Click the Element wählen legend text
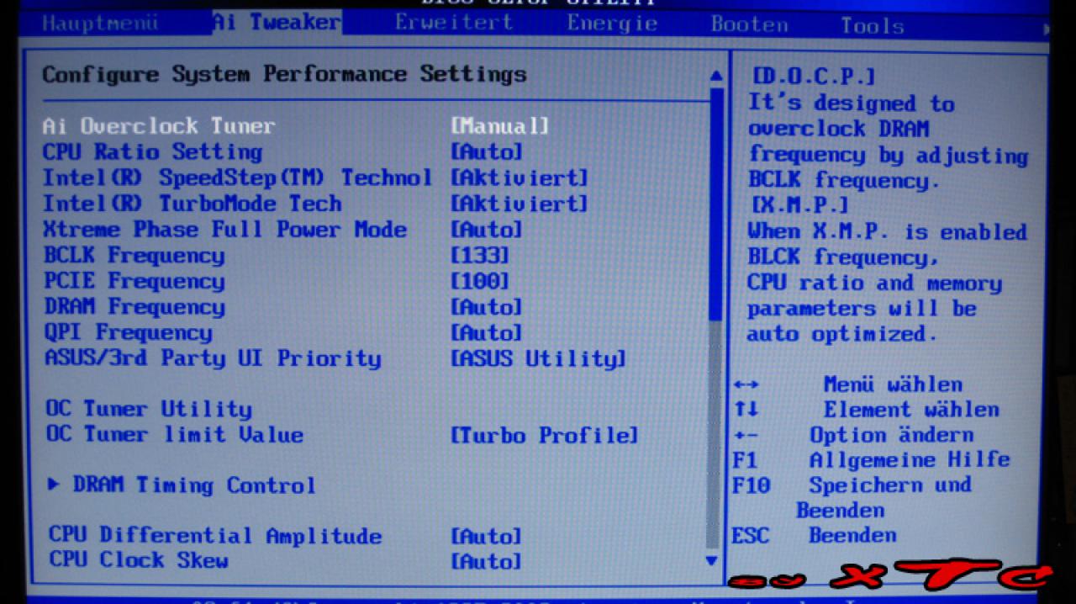This screenshot has height=604, width=1076. (911, 410)
